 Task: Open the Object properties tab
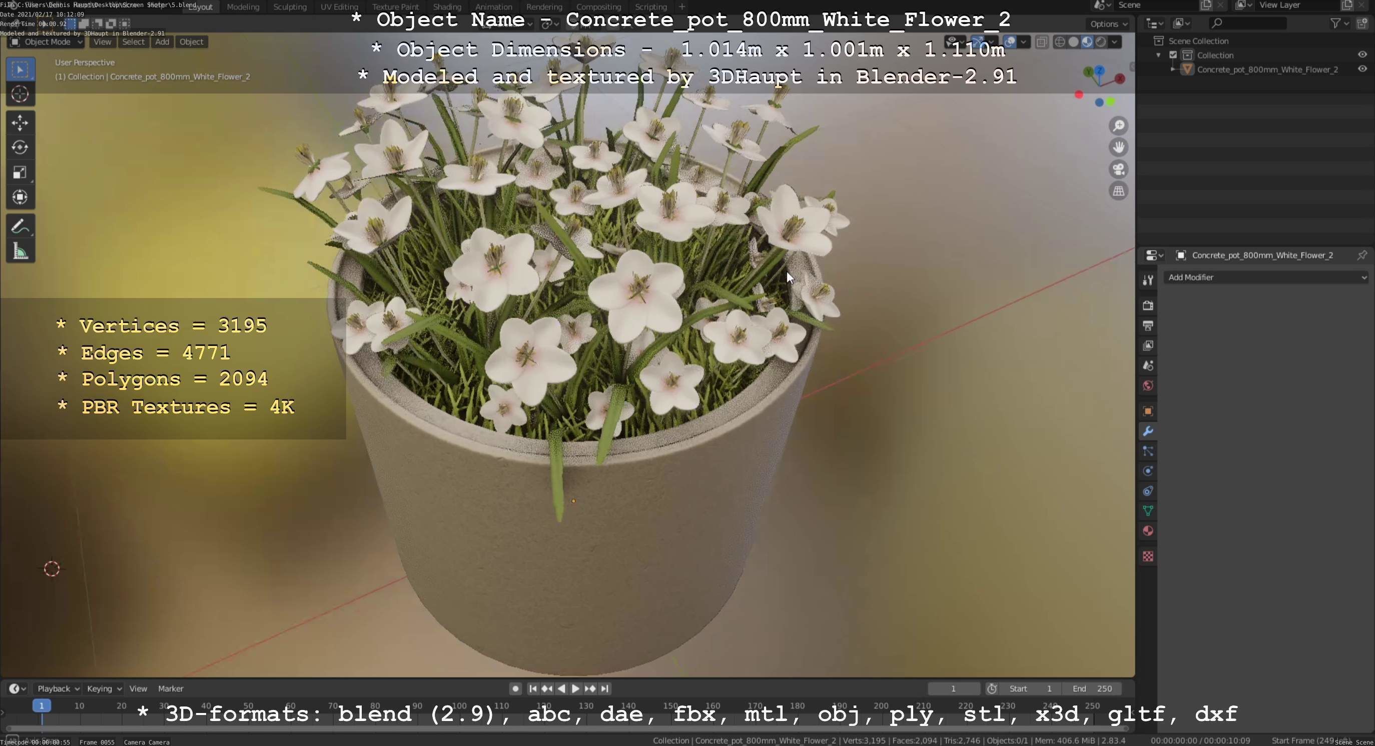point(1148,411)
